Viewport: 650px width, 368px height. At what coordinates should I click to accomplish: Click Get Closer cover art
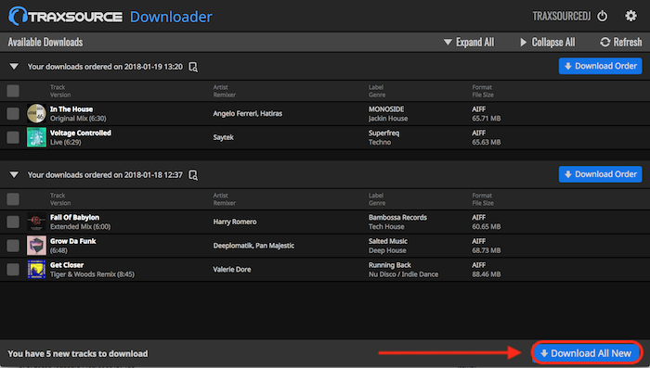(x=36, y=270)
